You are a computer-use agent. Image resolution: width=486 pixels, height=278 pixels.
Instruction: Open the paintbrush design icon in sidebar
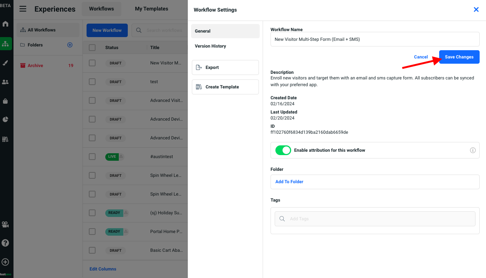pos(5,63)
